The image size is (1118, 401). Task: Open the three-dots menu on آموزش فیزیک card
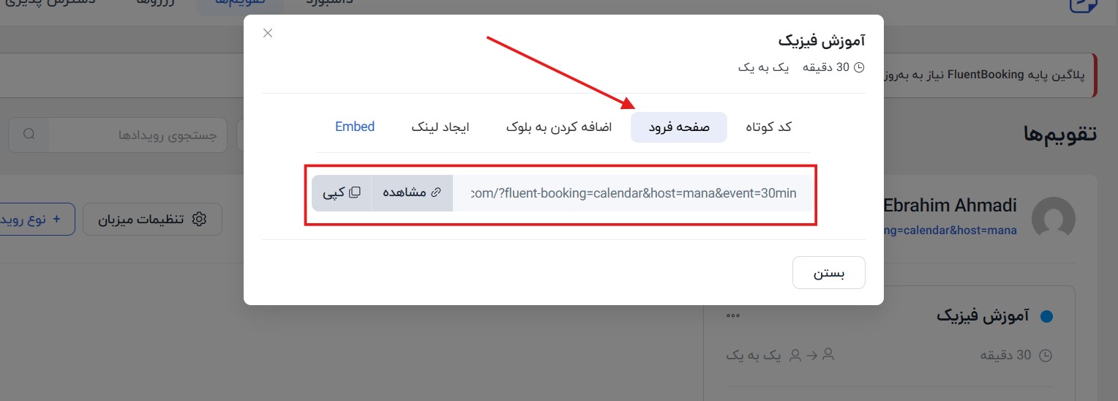(x=734, y=316)
